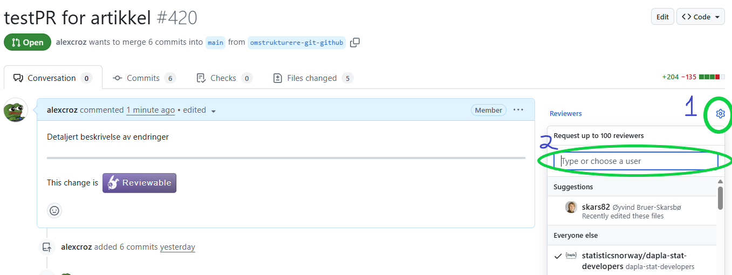Switch to the Commits tab
732x275 pixels.
[143, 78]
